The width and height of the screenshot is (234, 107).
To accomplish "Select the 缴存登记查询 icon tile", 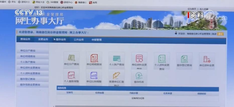I will click(x=184, y=59).
